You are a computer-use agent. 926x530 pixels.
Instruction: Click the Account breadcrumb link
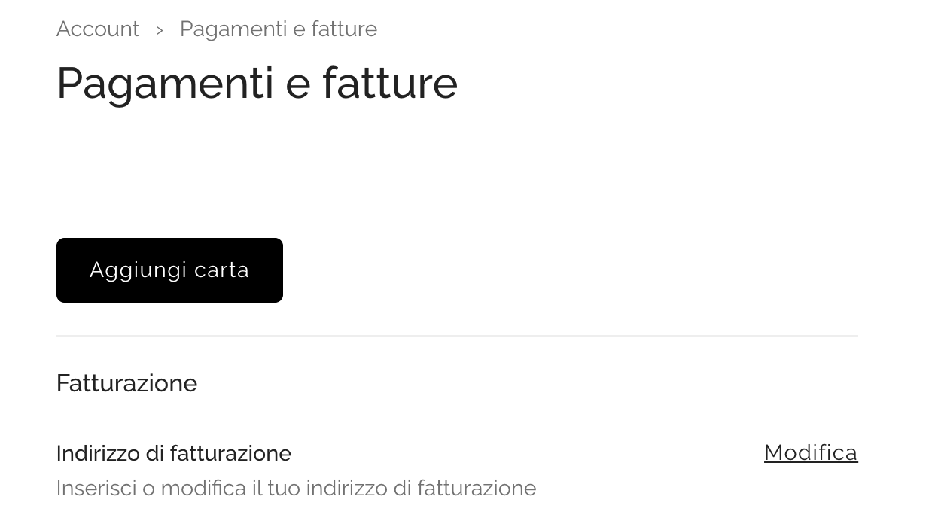click(x=98, y=29)
